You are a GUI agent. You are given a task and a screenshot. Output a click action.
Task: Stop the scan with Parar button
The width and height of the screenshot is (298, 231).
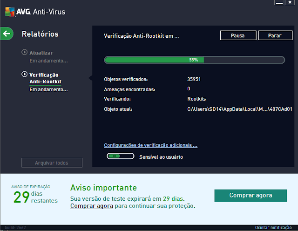click(x=275, y=35)
